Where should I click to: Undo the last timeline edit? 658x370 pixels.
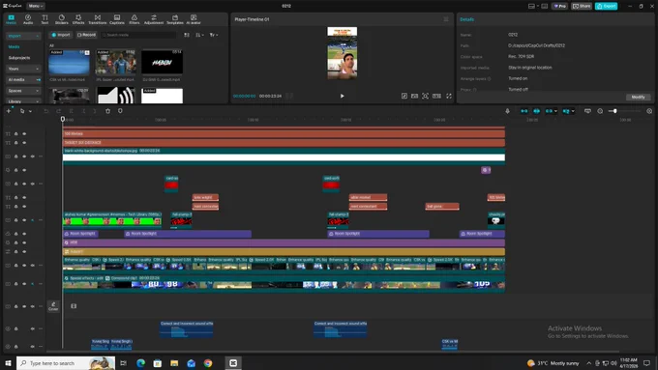coord(46,111)
